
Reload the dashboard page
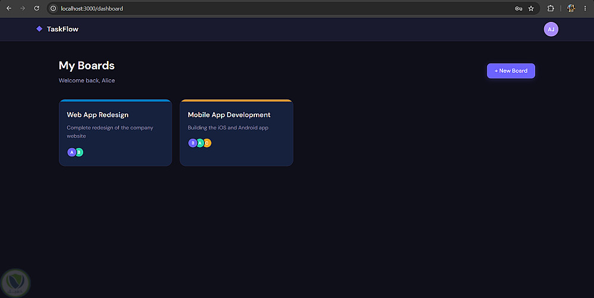pyautogui.click(x=37, y=8)
